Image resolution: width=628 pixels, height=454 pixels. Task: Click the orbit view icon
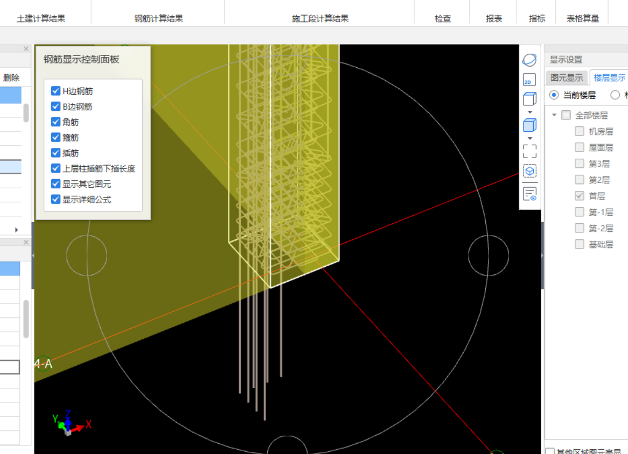(x=529, y=60)
